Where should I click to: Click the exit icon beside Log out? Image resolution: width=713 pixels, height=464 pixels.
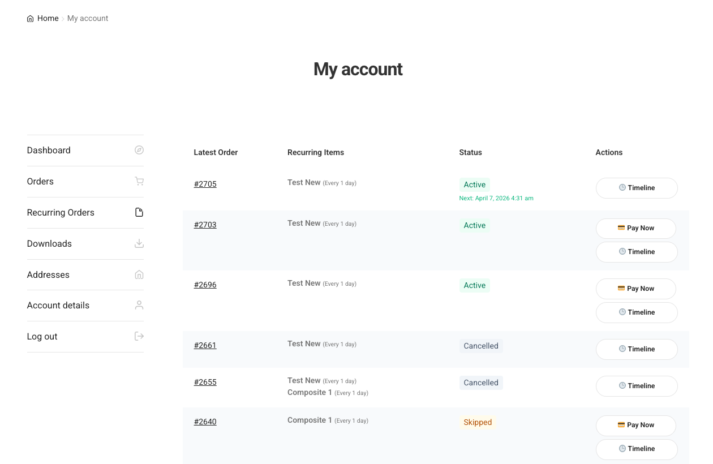pyautogui.click(x=139, y=336)
